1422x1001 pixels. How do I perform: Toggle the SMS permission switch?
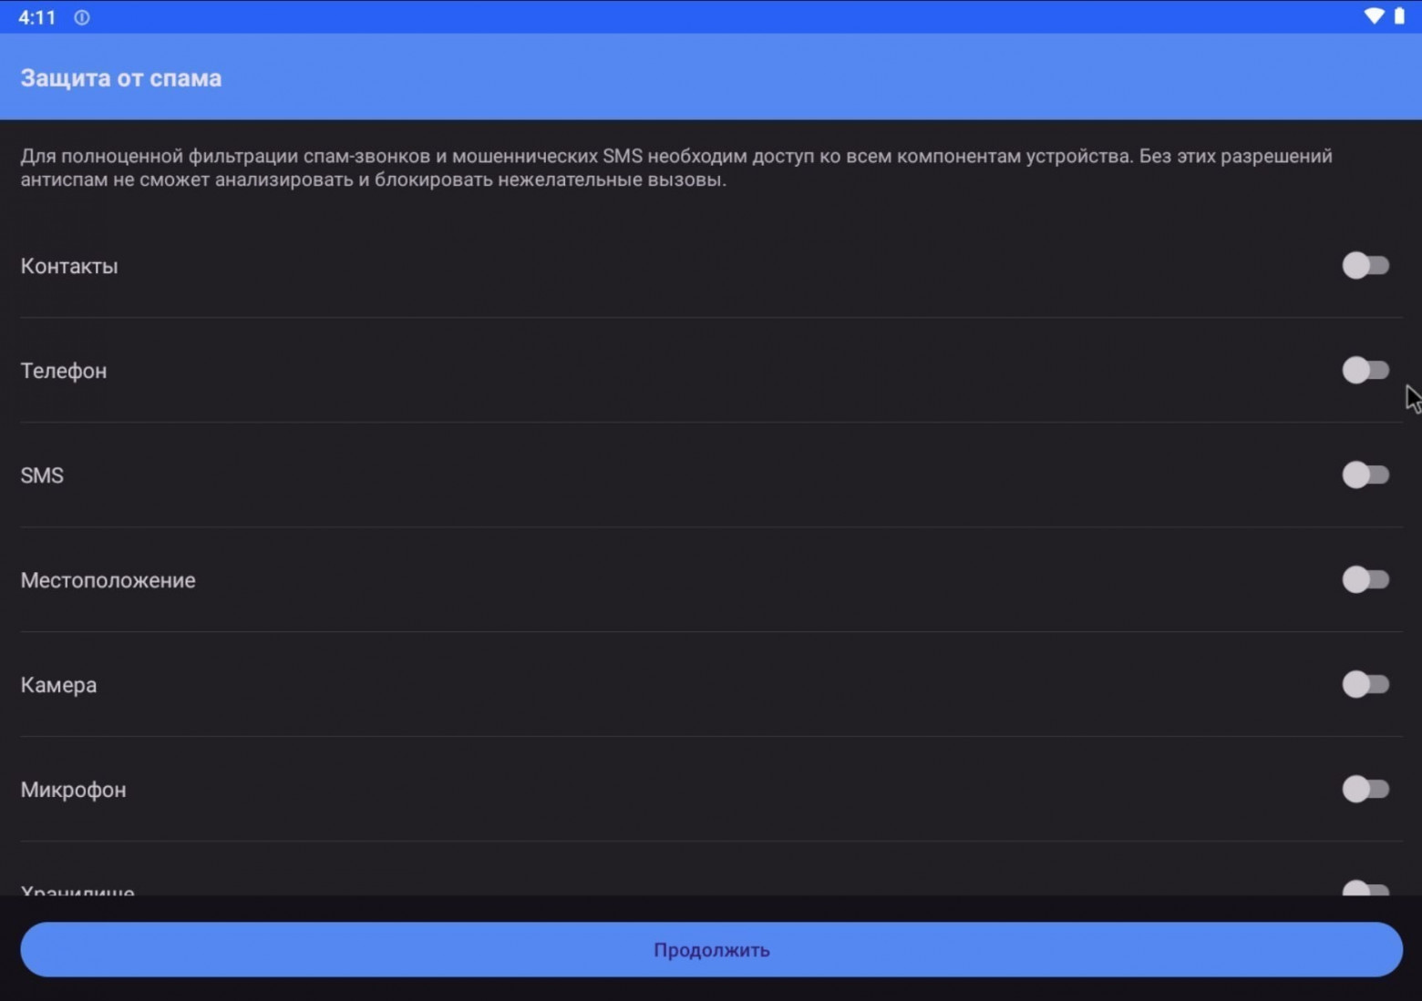[x=1365, y=475]
